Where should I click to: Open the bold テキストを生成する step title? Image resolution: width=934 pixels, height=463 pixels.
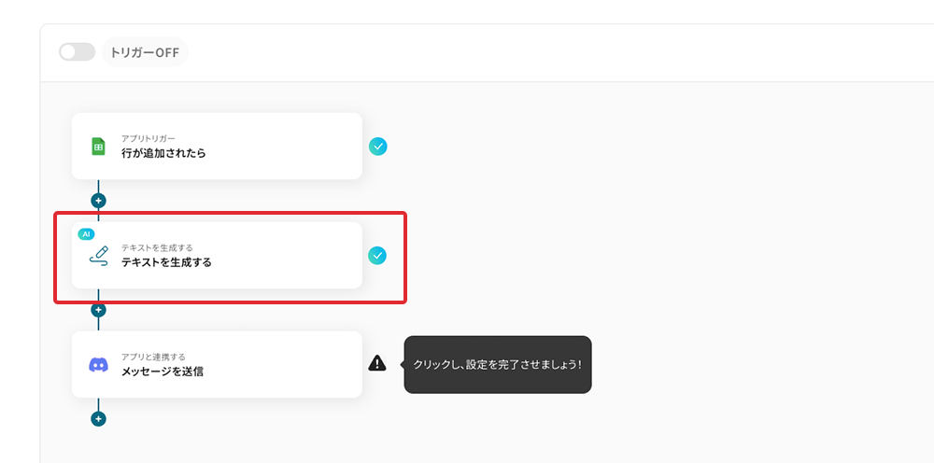coord(166,262)
